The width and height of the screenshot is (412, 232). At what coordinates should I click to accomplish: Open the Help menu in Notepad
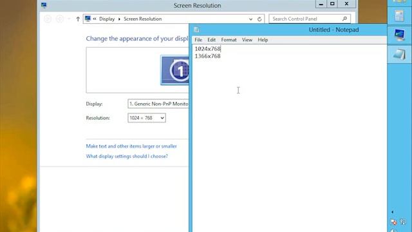263,40
